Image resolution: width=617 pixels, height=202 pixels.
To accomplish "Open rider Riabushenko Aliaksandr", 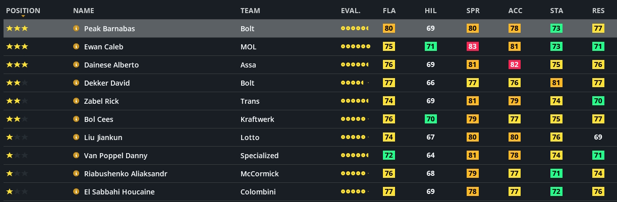I will (125, 174).
